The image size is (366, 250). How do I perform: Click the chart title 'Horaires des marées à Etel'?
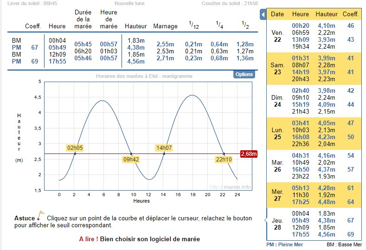click(x=144, y=76)
